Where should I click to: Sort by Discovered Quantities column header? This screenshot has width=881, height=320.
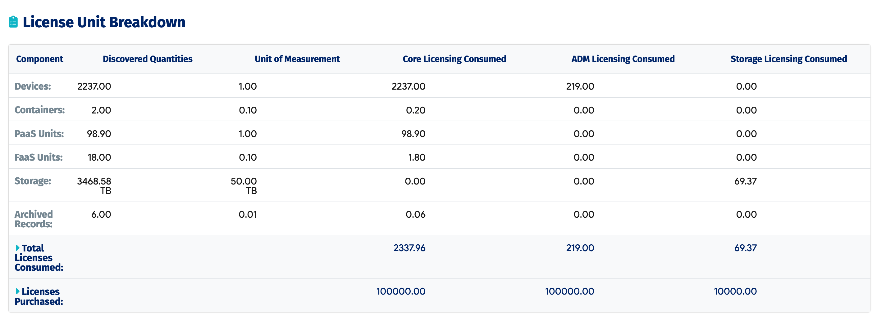pos(148,59)
